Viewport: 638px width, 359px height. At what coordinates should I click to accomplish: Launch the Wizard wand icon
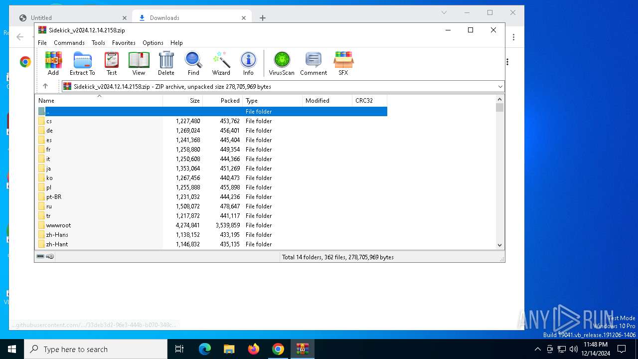(x=221, y=63)
